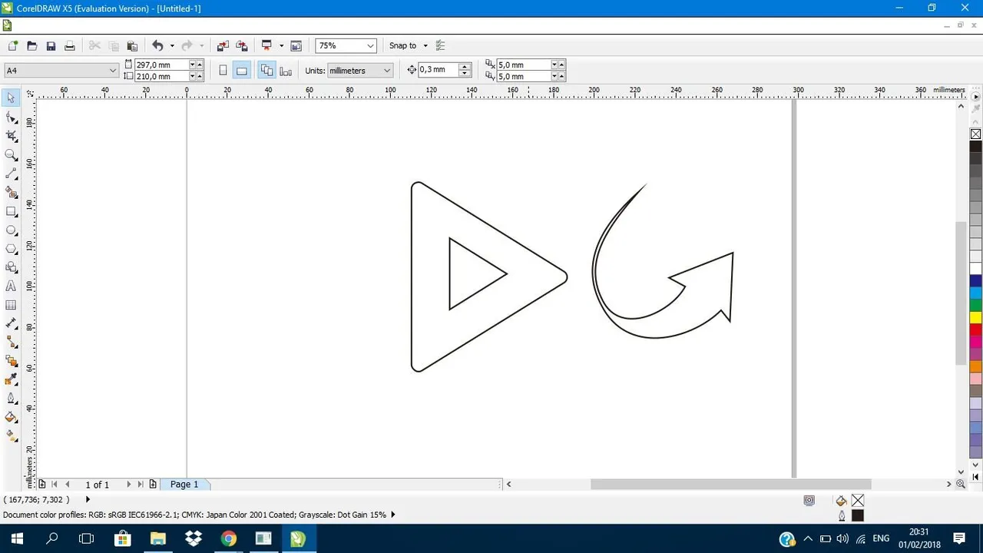The width and height of the screenshot is (983, 553).
Task: Click the Export icon
Action: click(242, 46)
